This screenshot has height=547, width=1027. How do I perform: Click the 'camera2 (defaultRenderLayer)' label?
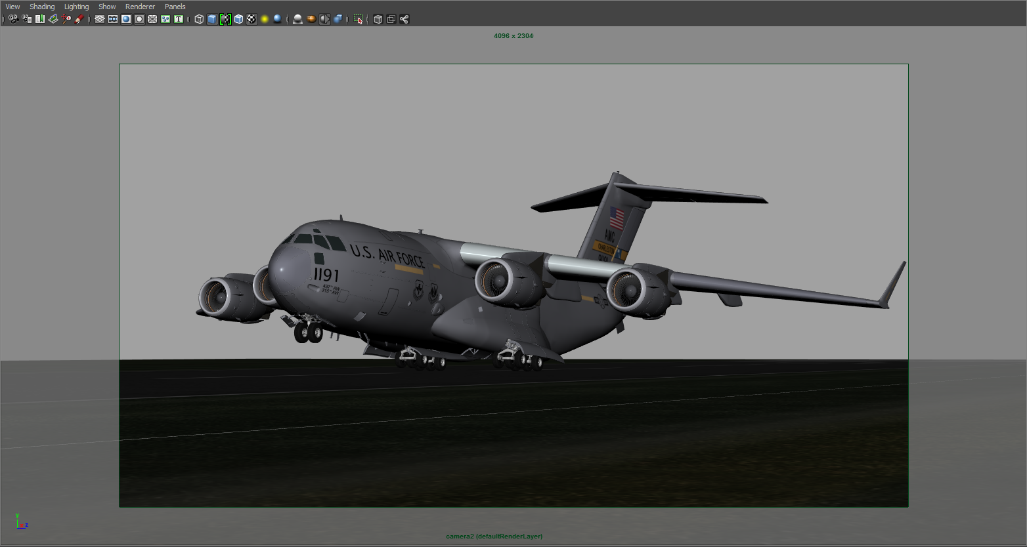click(494, 537)
